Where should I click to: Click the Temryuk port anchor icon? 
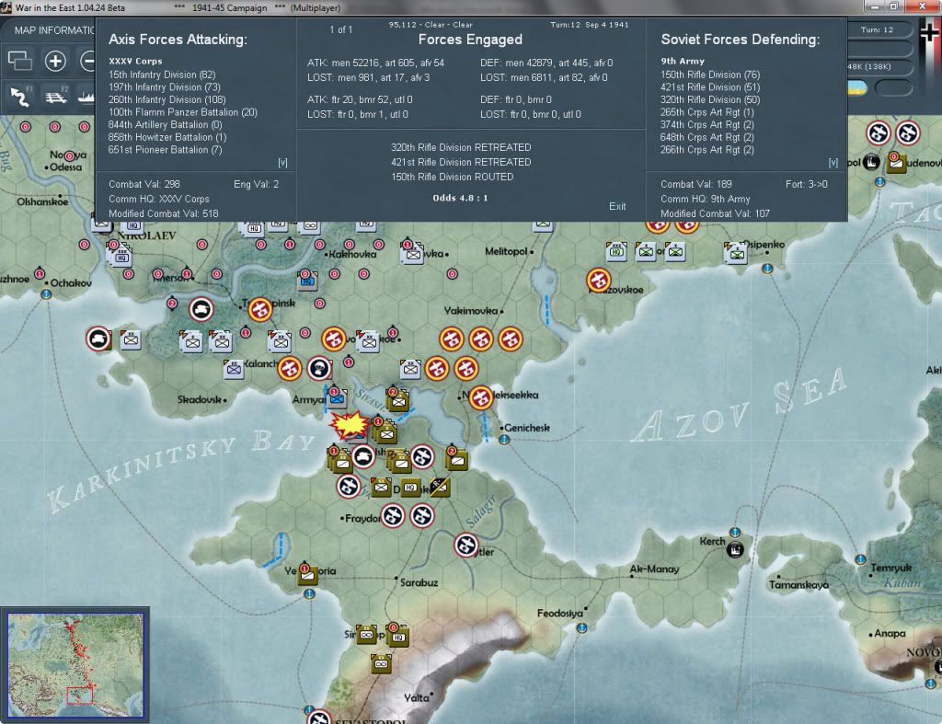coord(860,559)
